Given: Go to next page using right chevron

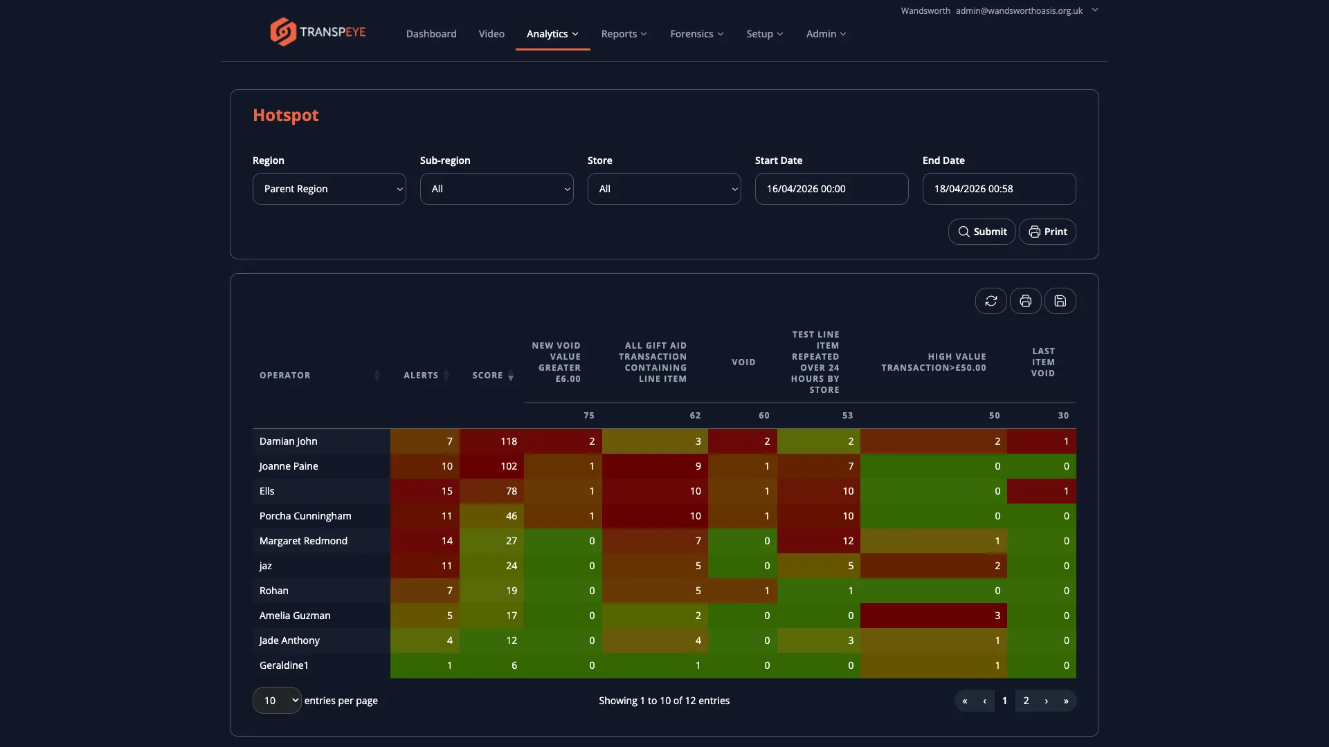Looking at the screenshot, I should click(x=1046, y=701).
